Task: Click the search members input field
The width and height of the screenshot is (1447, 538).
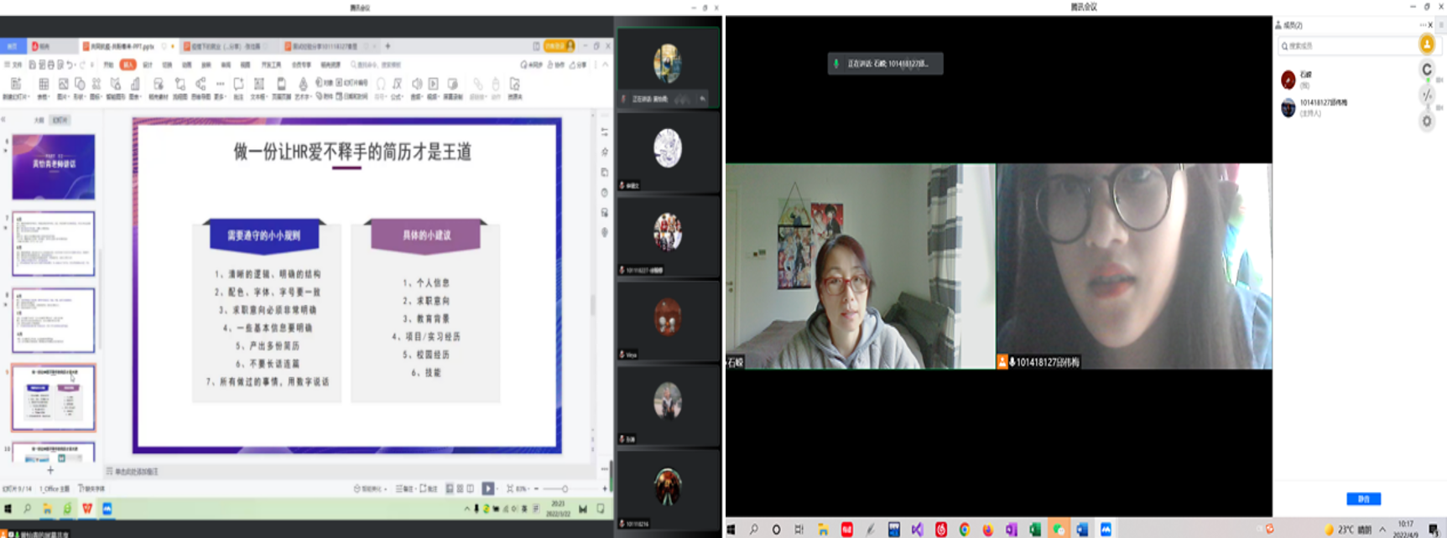Action: 1346,46
